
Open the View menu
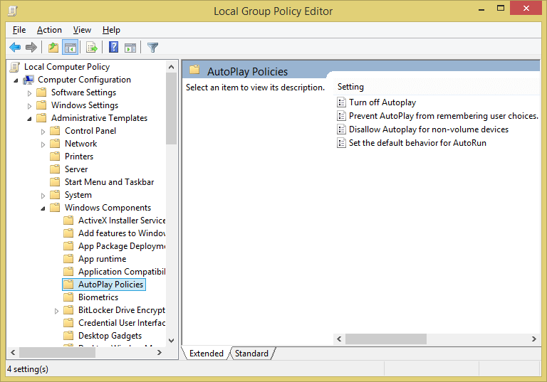point(82,30)
